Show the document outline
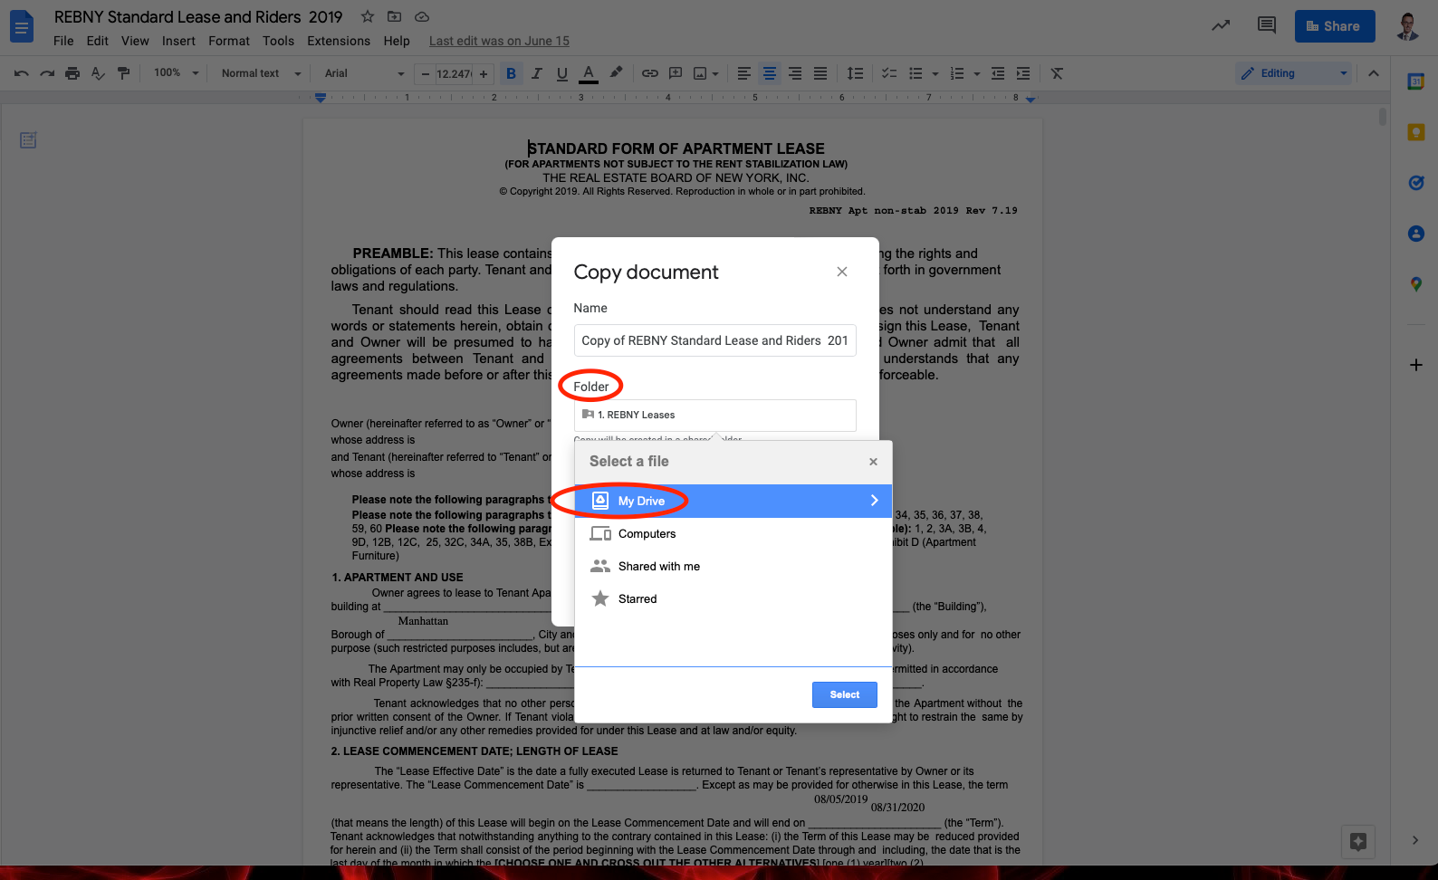 point(28,140)
